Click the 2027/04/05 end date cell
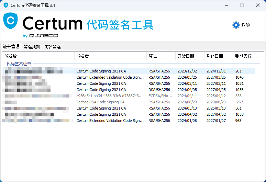The height and width of the screenshot is (182, 266). tap(216, 90)
